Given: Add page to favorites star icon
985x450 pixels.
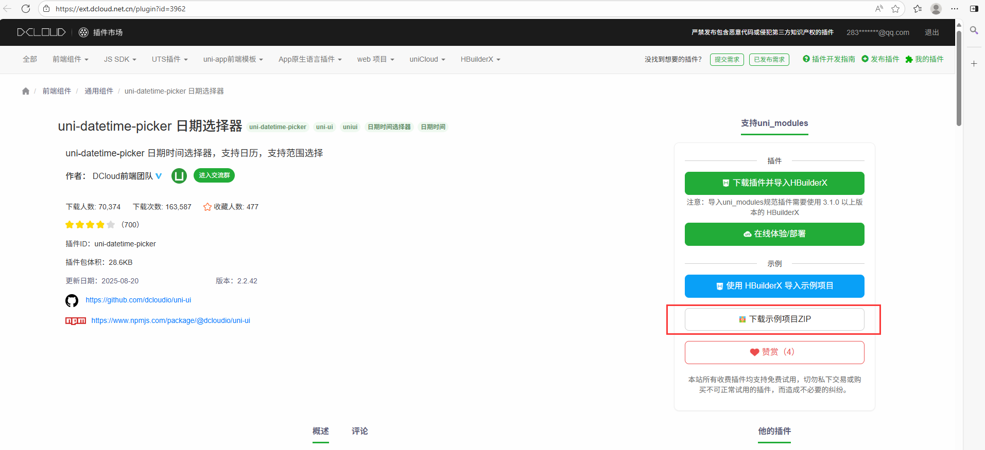Looking at the screenshot, I should tap(895, 9).
